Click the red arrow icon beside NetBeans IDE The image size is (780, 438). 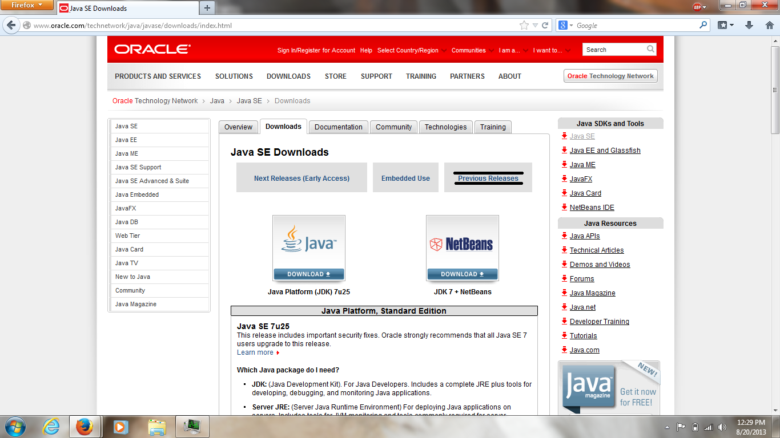[x=564, y=207]
